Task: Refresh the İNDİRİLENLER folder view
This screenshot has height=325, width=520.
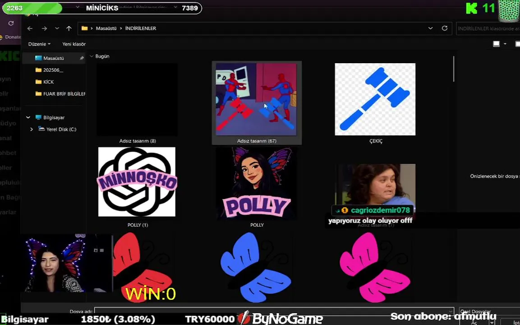Action: point(445,28)
